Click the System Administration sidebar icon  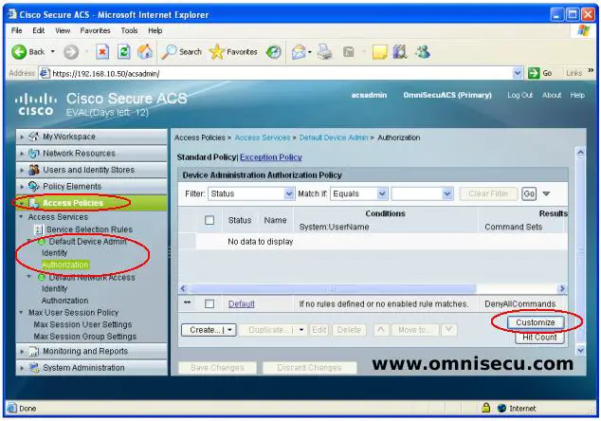(34, 368)
